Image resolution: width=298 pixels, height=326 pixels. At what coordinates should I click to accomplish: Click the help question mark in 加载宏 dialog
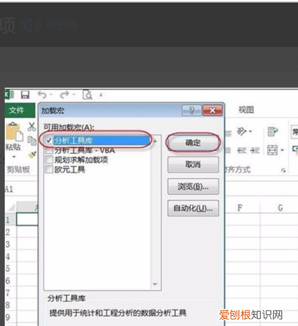click(191, 110)
